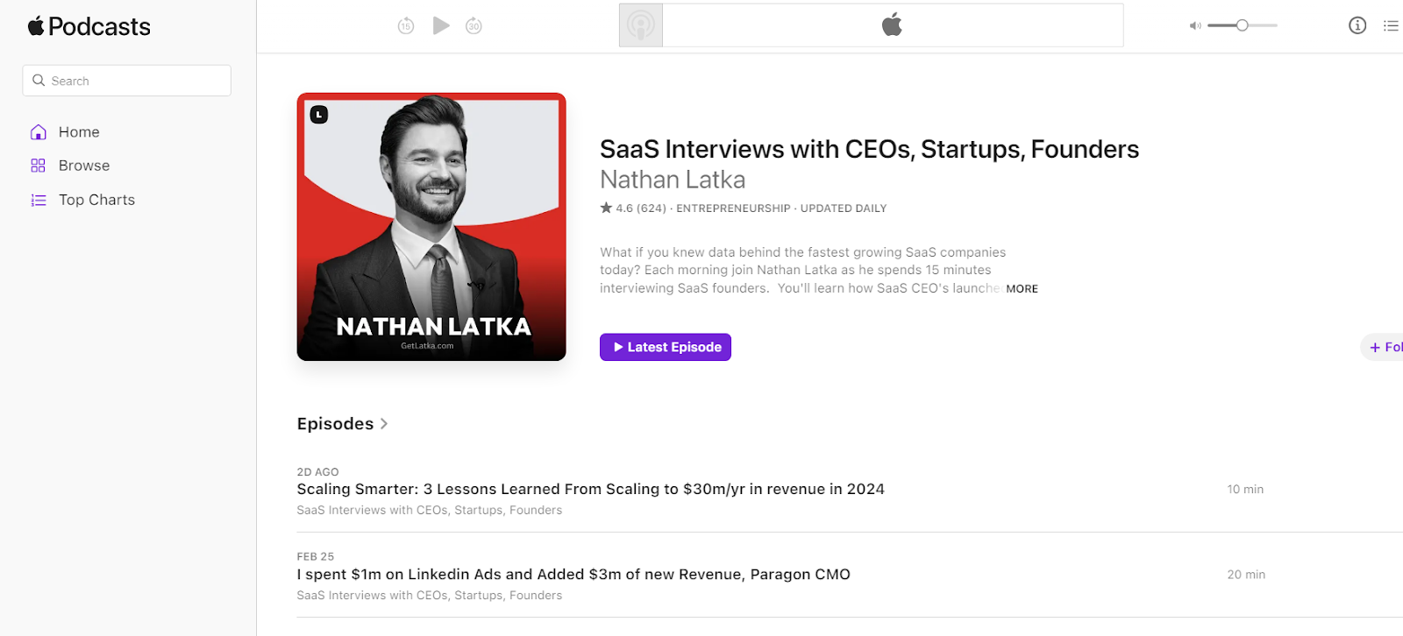This screenshot has height=636, width=1403.
Task: Open the Nathan Latka author link
Action: (x=673, y=180)
